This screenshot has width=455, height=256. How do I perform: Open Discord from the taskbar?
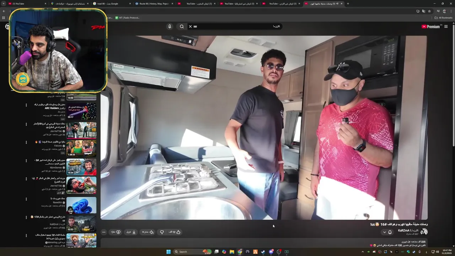271,252
